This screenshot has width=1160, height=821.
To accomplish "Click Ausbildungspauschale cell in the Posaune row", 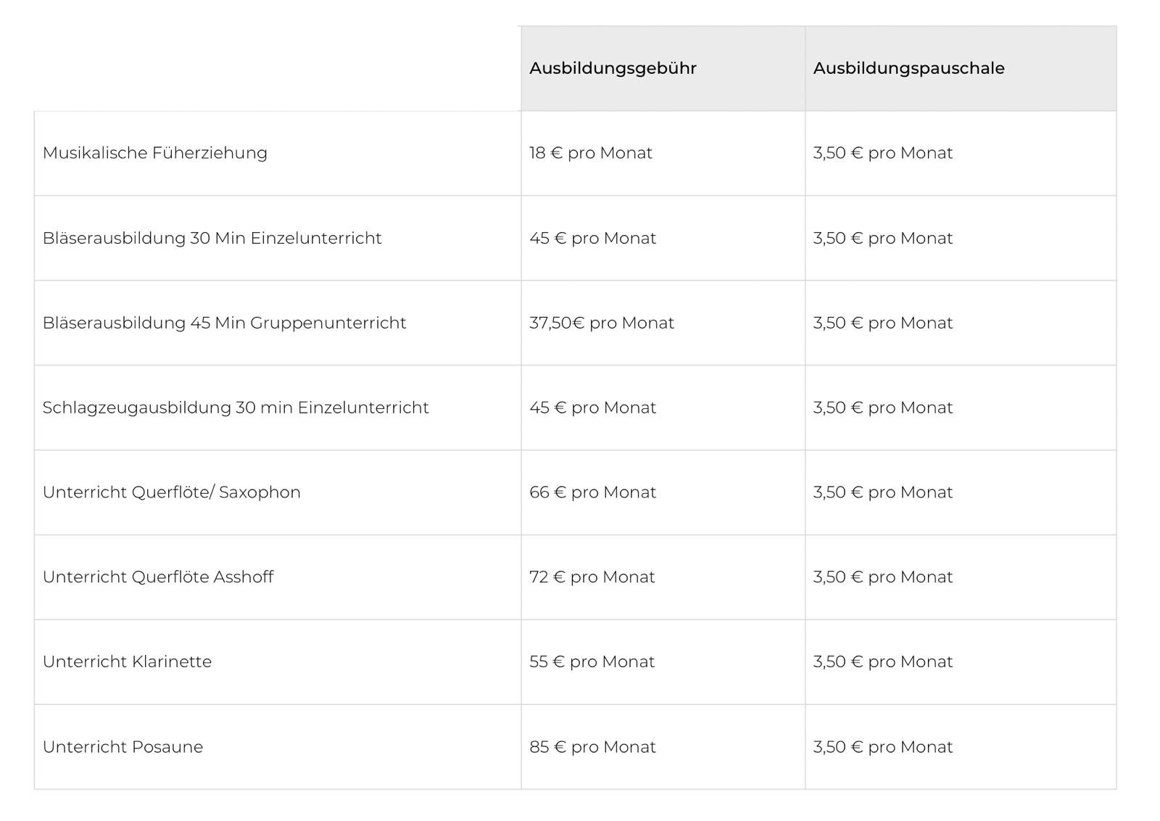I will 961,747.
